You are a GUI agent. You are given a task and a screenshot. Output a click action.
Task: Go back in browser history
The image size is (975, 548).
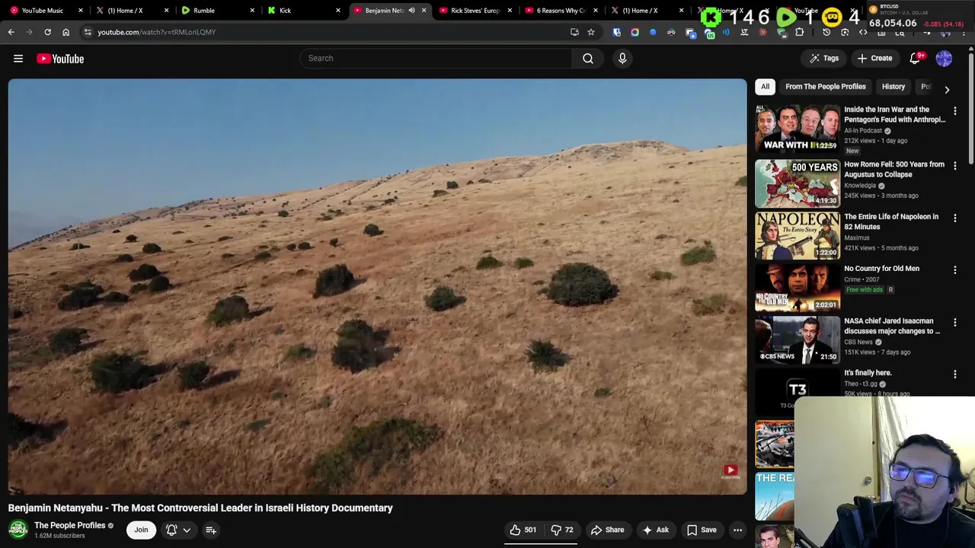(11, 32)
